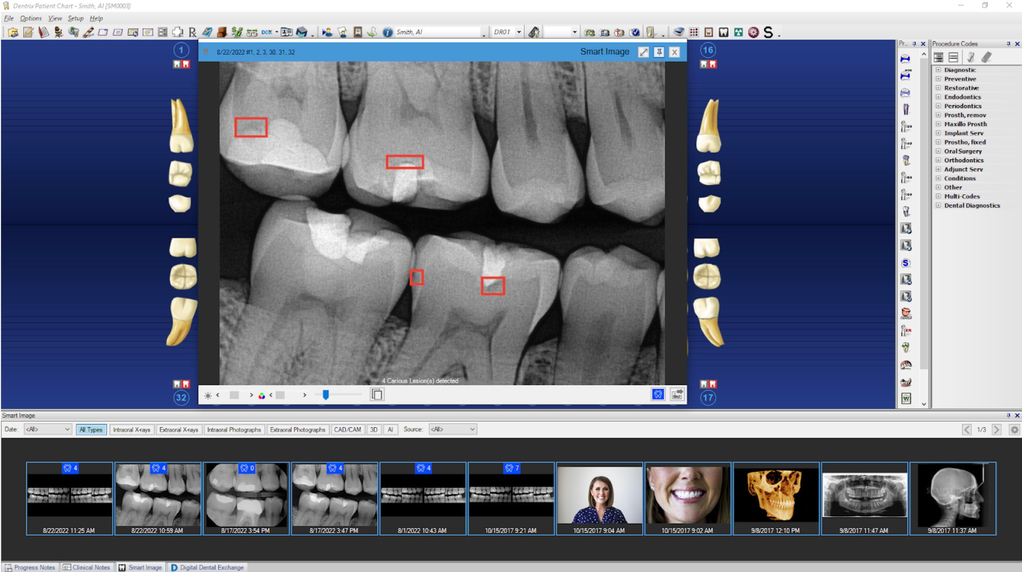The height and width of the screenshot is (572, 1022).
Task: Go to next page of thumbnails
Action: point(996,429)
